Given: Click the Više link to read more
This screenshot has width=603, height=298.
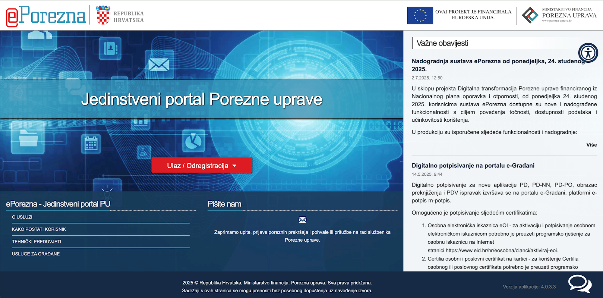Looking at the screenshot, I should (x=591, y=145).
